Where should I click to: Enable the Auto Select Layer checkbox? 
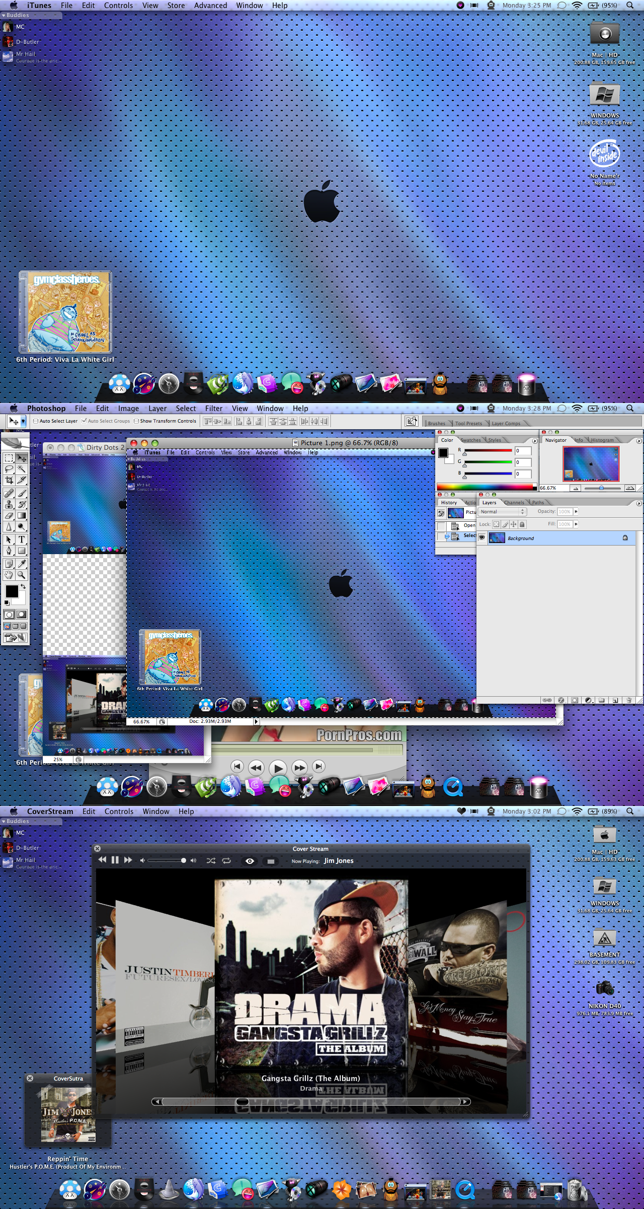(x=36, y=421)
